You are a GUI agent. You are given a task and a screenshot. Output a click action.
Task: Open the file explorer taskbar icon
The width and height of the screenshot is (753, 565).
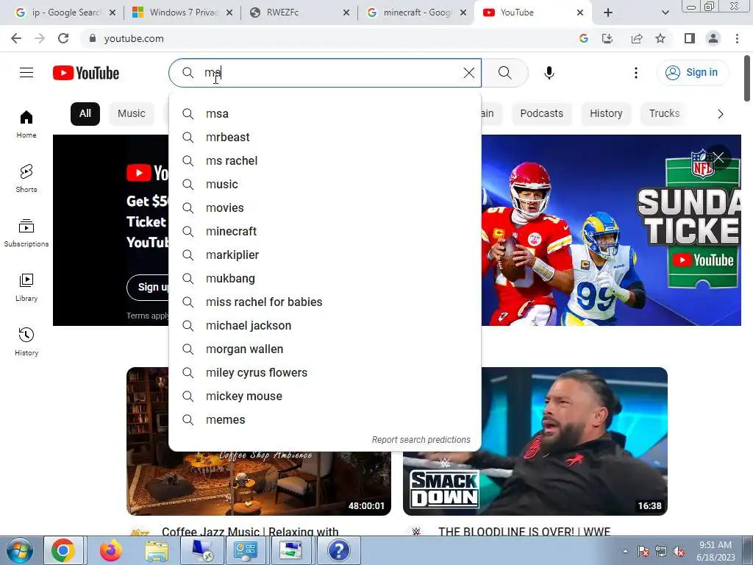(x=157, y=550)
